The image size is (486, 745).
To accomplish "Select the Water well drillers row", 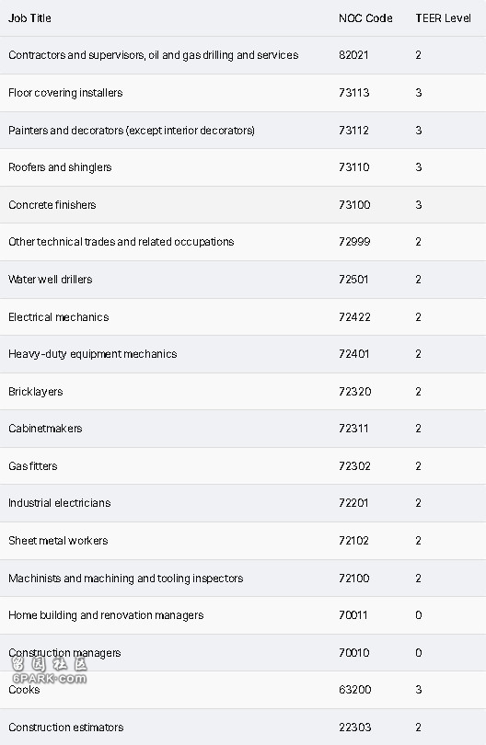I will [x=243, y=280].
